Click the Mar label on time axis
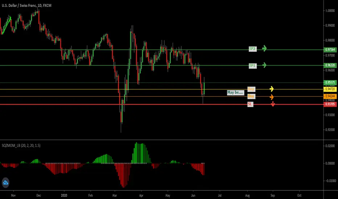338x199 pixels. pyautogui.click(x=115, y=195)
